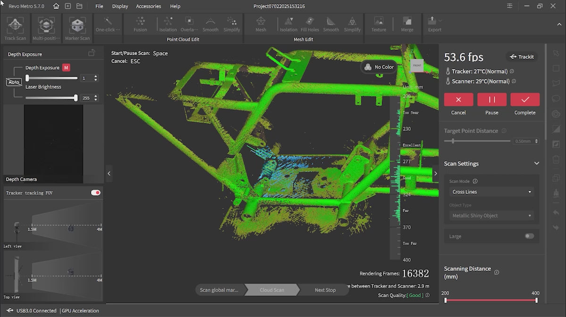Open the No Color display dropdown

click(379, 67)
